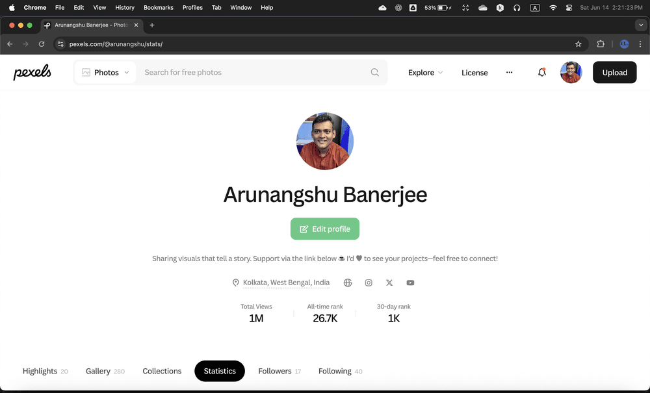Open Chrome extensions puzzle icon
This screenshot has width=650, height=393.
[601, 44]
